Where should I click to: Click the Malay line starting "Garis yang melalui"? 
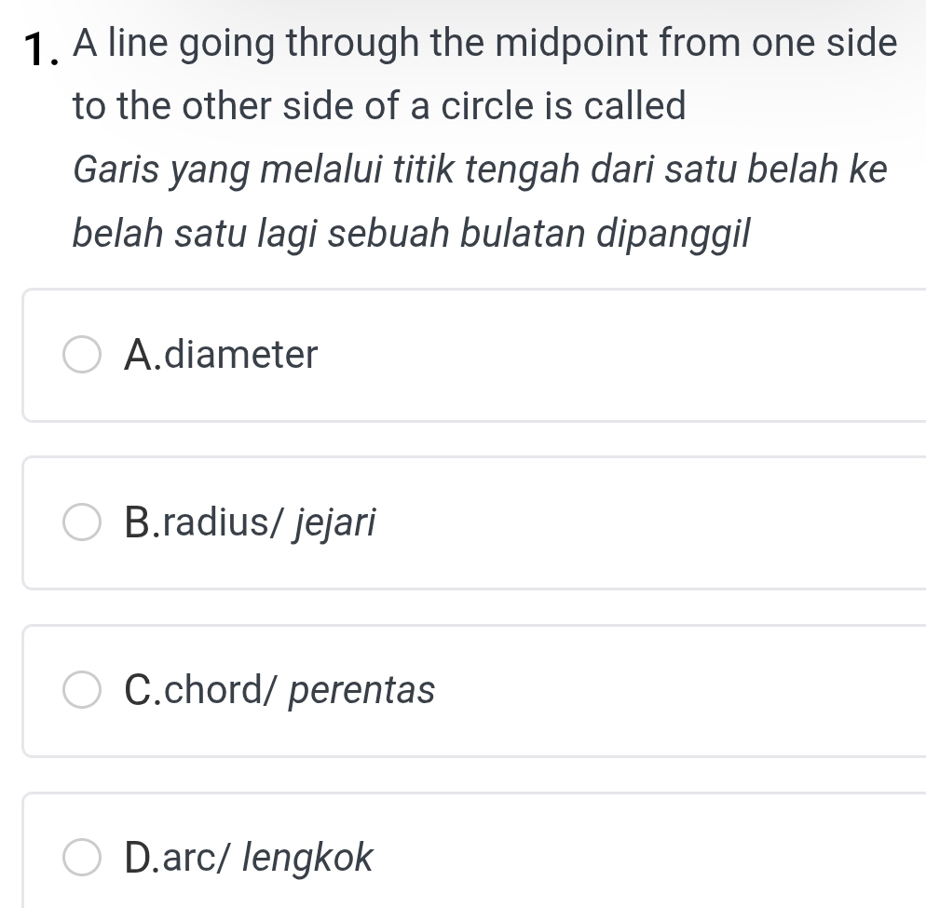pos(479,170)
